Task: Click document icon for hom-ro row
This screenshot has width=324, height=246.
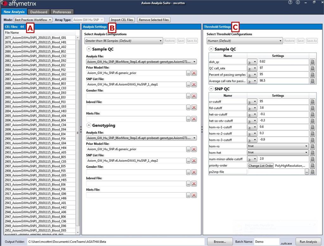Action: (312, 146)
